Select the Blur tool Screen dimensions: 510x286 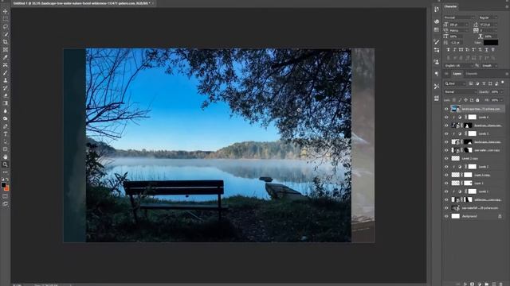pos(6,111)
